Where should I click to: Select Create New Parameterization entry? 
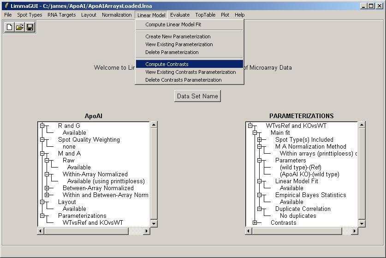pyautogui.click(x=178, y=36)
